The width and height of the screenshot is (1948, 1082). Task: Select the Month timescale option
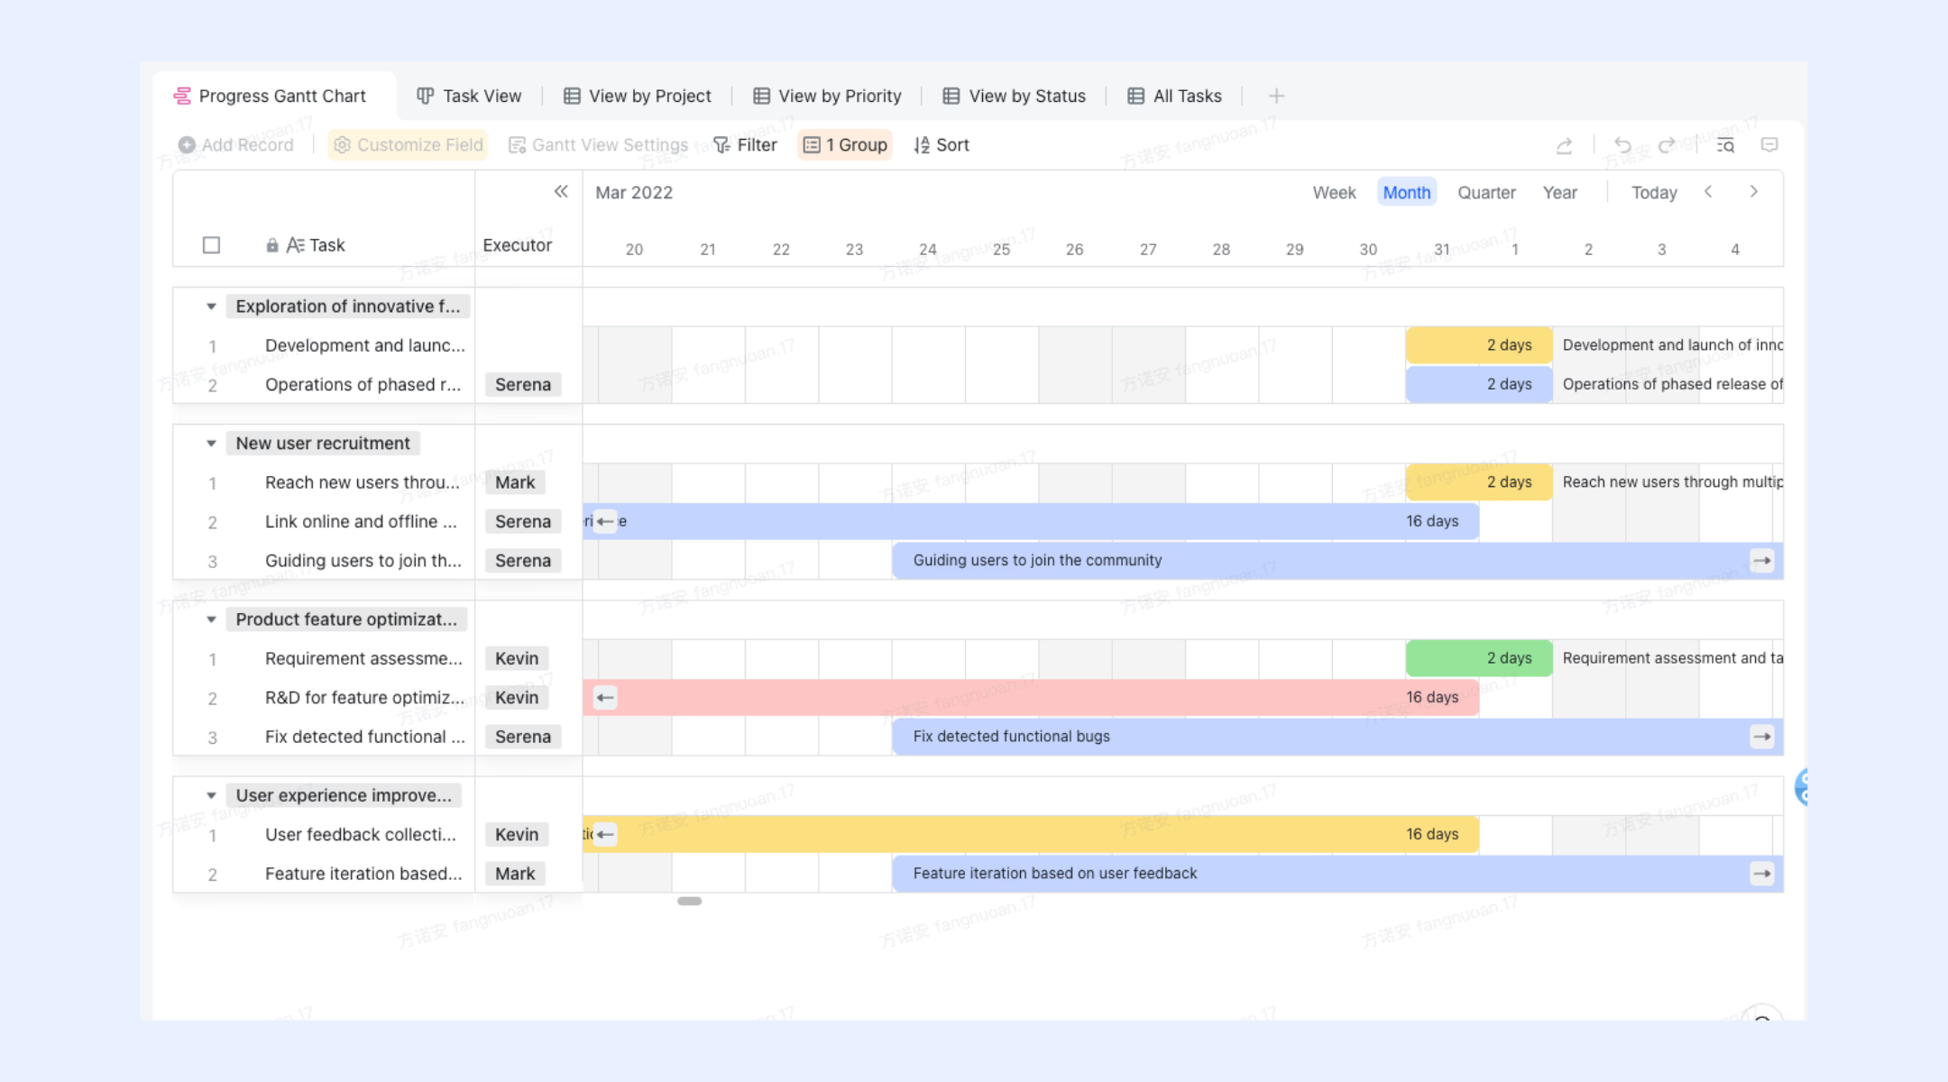pos(1406,192)
